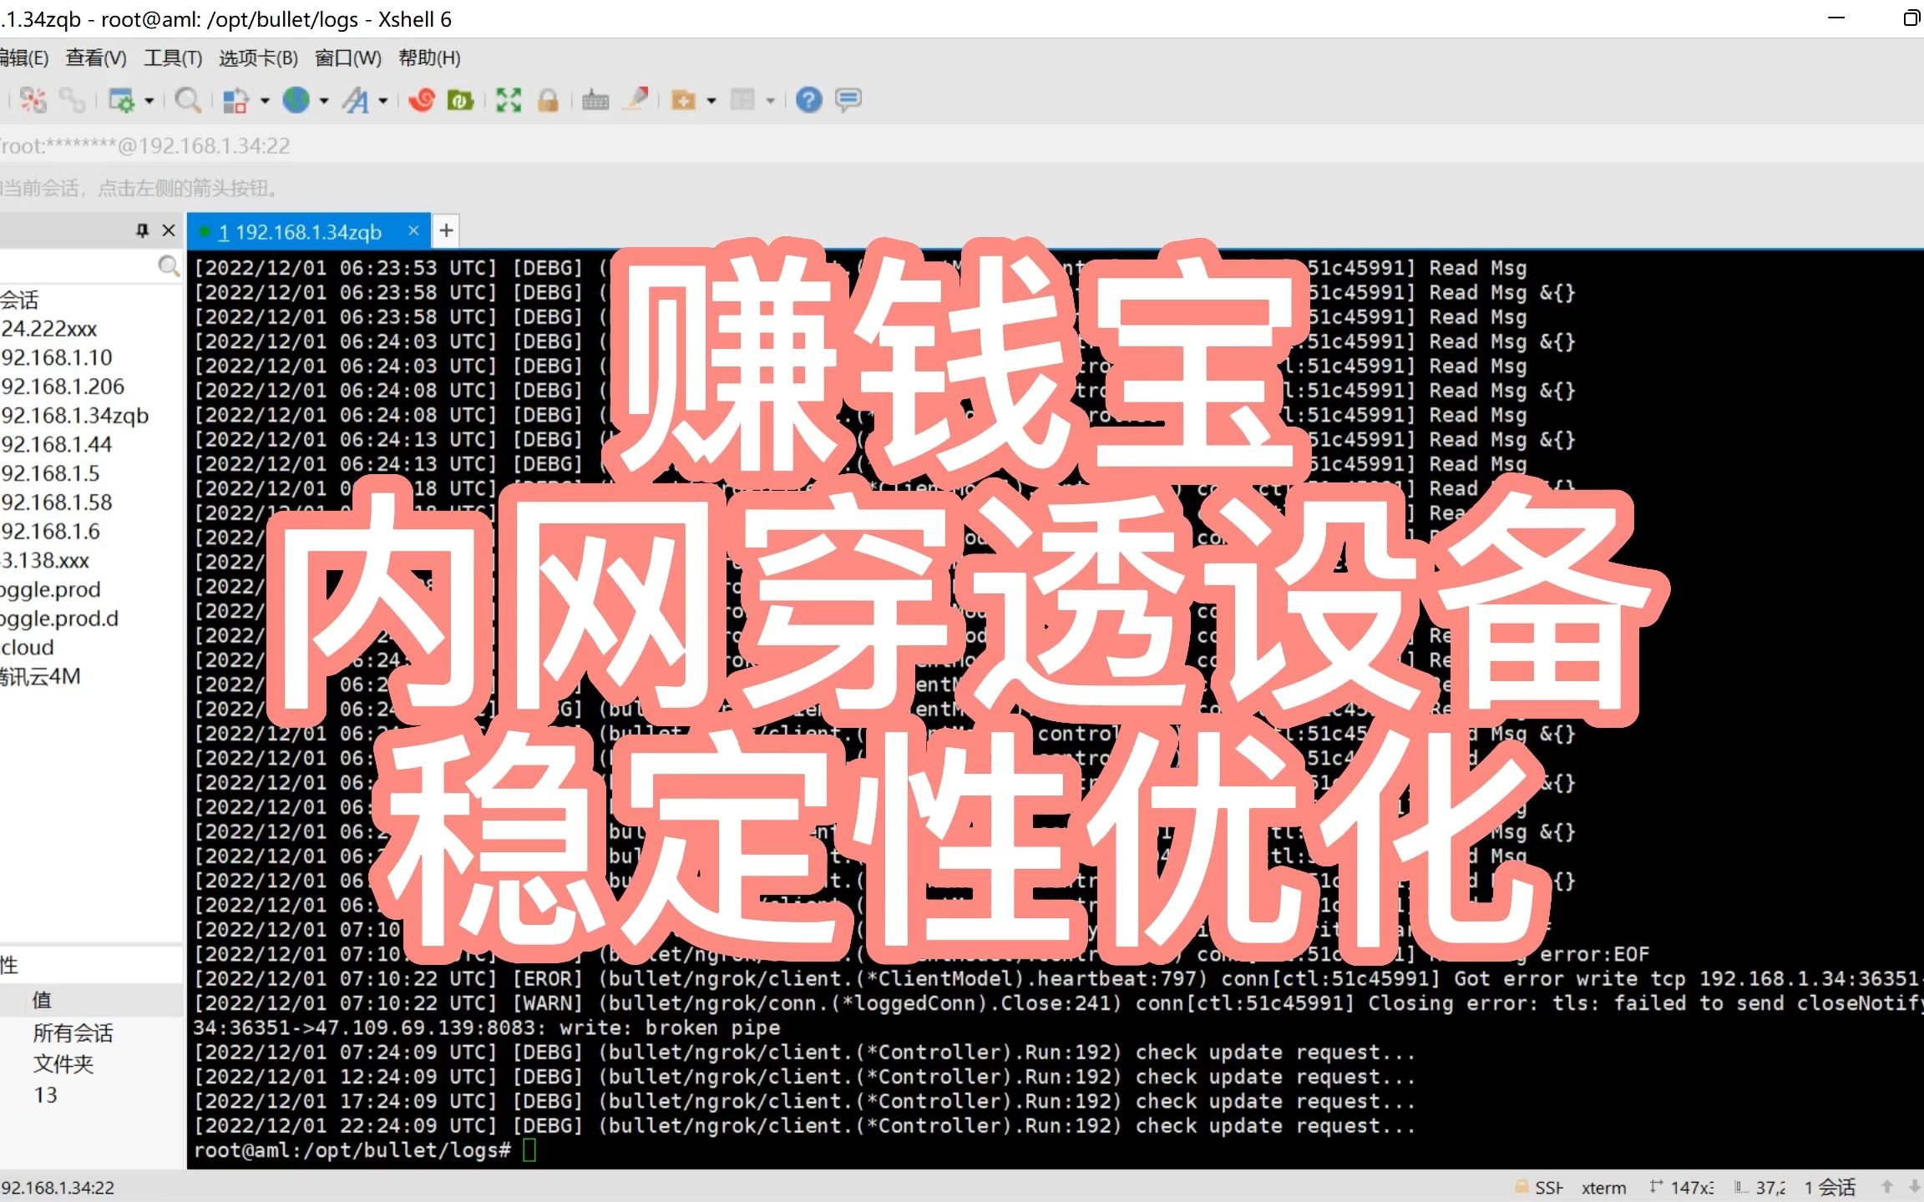Select session 92.168.1.34zqb in sidebar list
The image size is (1924, 1202).
point(74,416)
